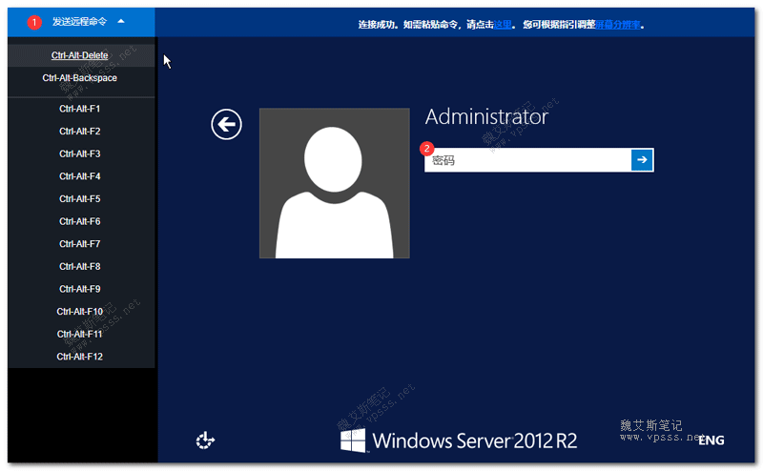The height and width of the screenshot is (471, 763).
Task: Click the Administrator user avatar picture
Action: (335, 183)
